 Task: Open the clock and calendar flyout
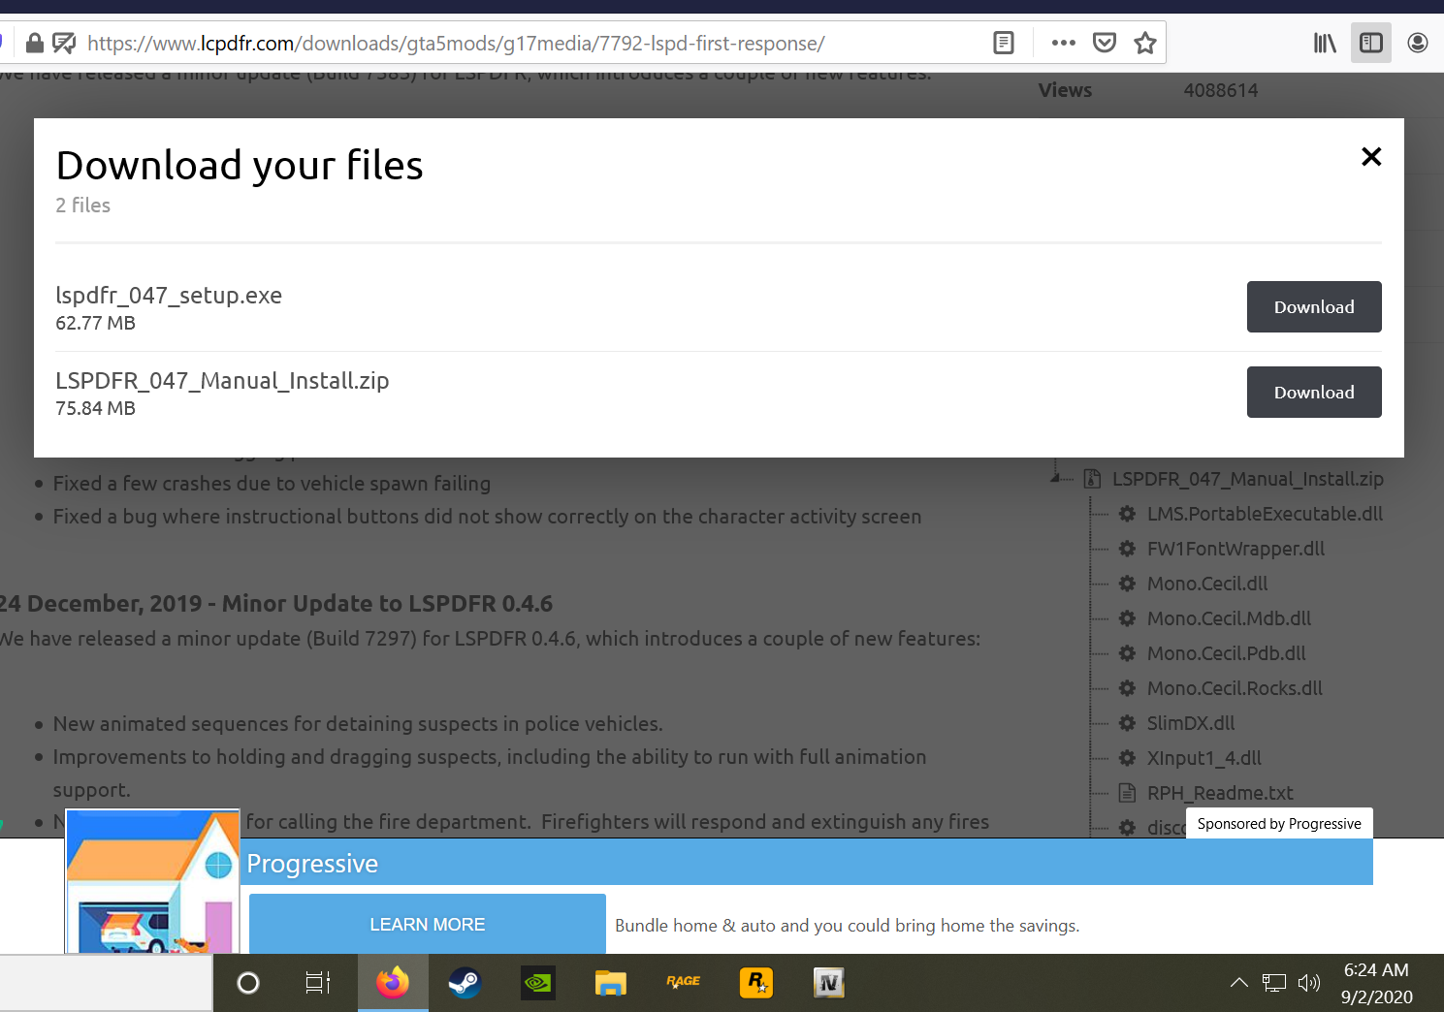[x=1377, y=983]
